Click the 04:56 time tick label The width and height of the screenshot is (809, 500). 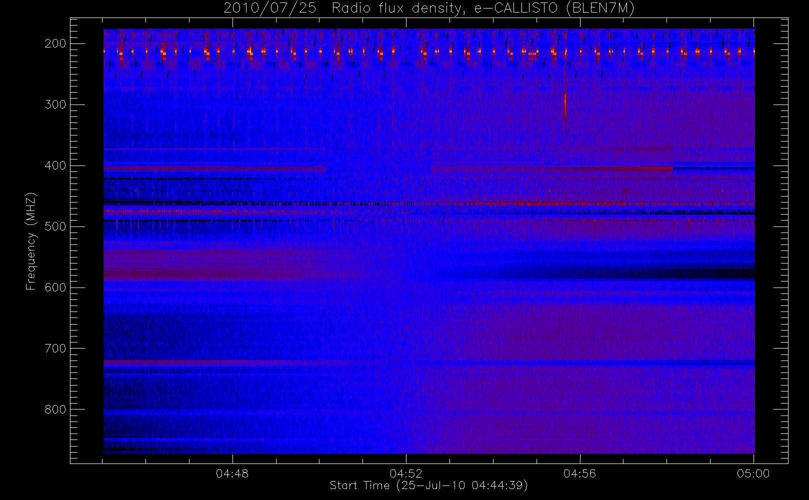(x=580, y=473)
